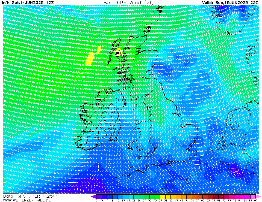This screenshot has width=262, height=202.
Task: Click the '21' label on the color scale
Action: [x=134, y=200]
